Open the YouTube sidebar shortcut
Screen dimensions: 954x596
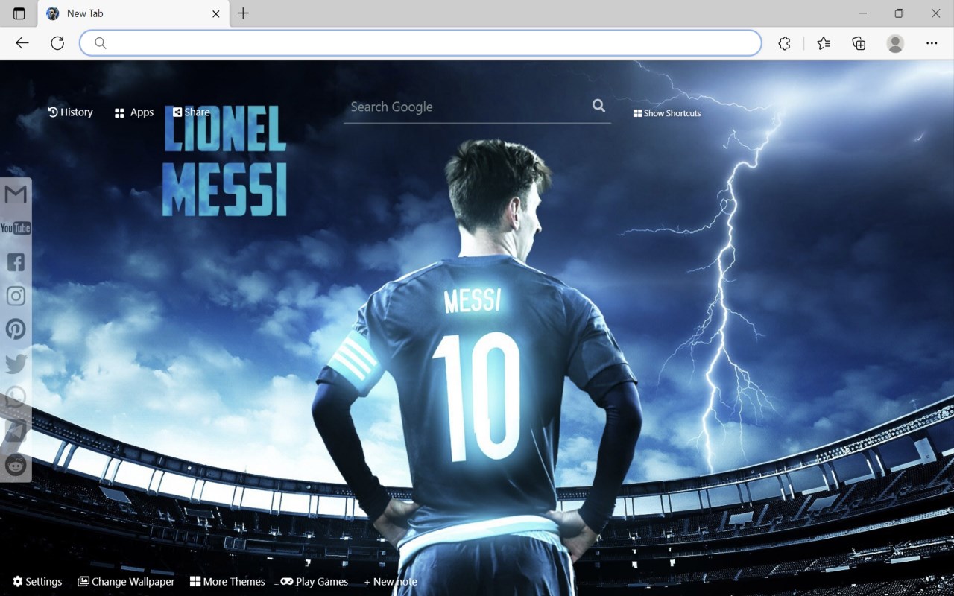pyautogui.click(x=16, y=228)
